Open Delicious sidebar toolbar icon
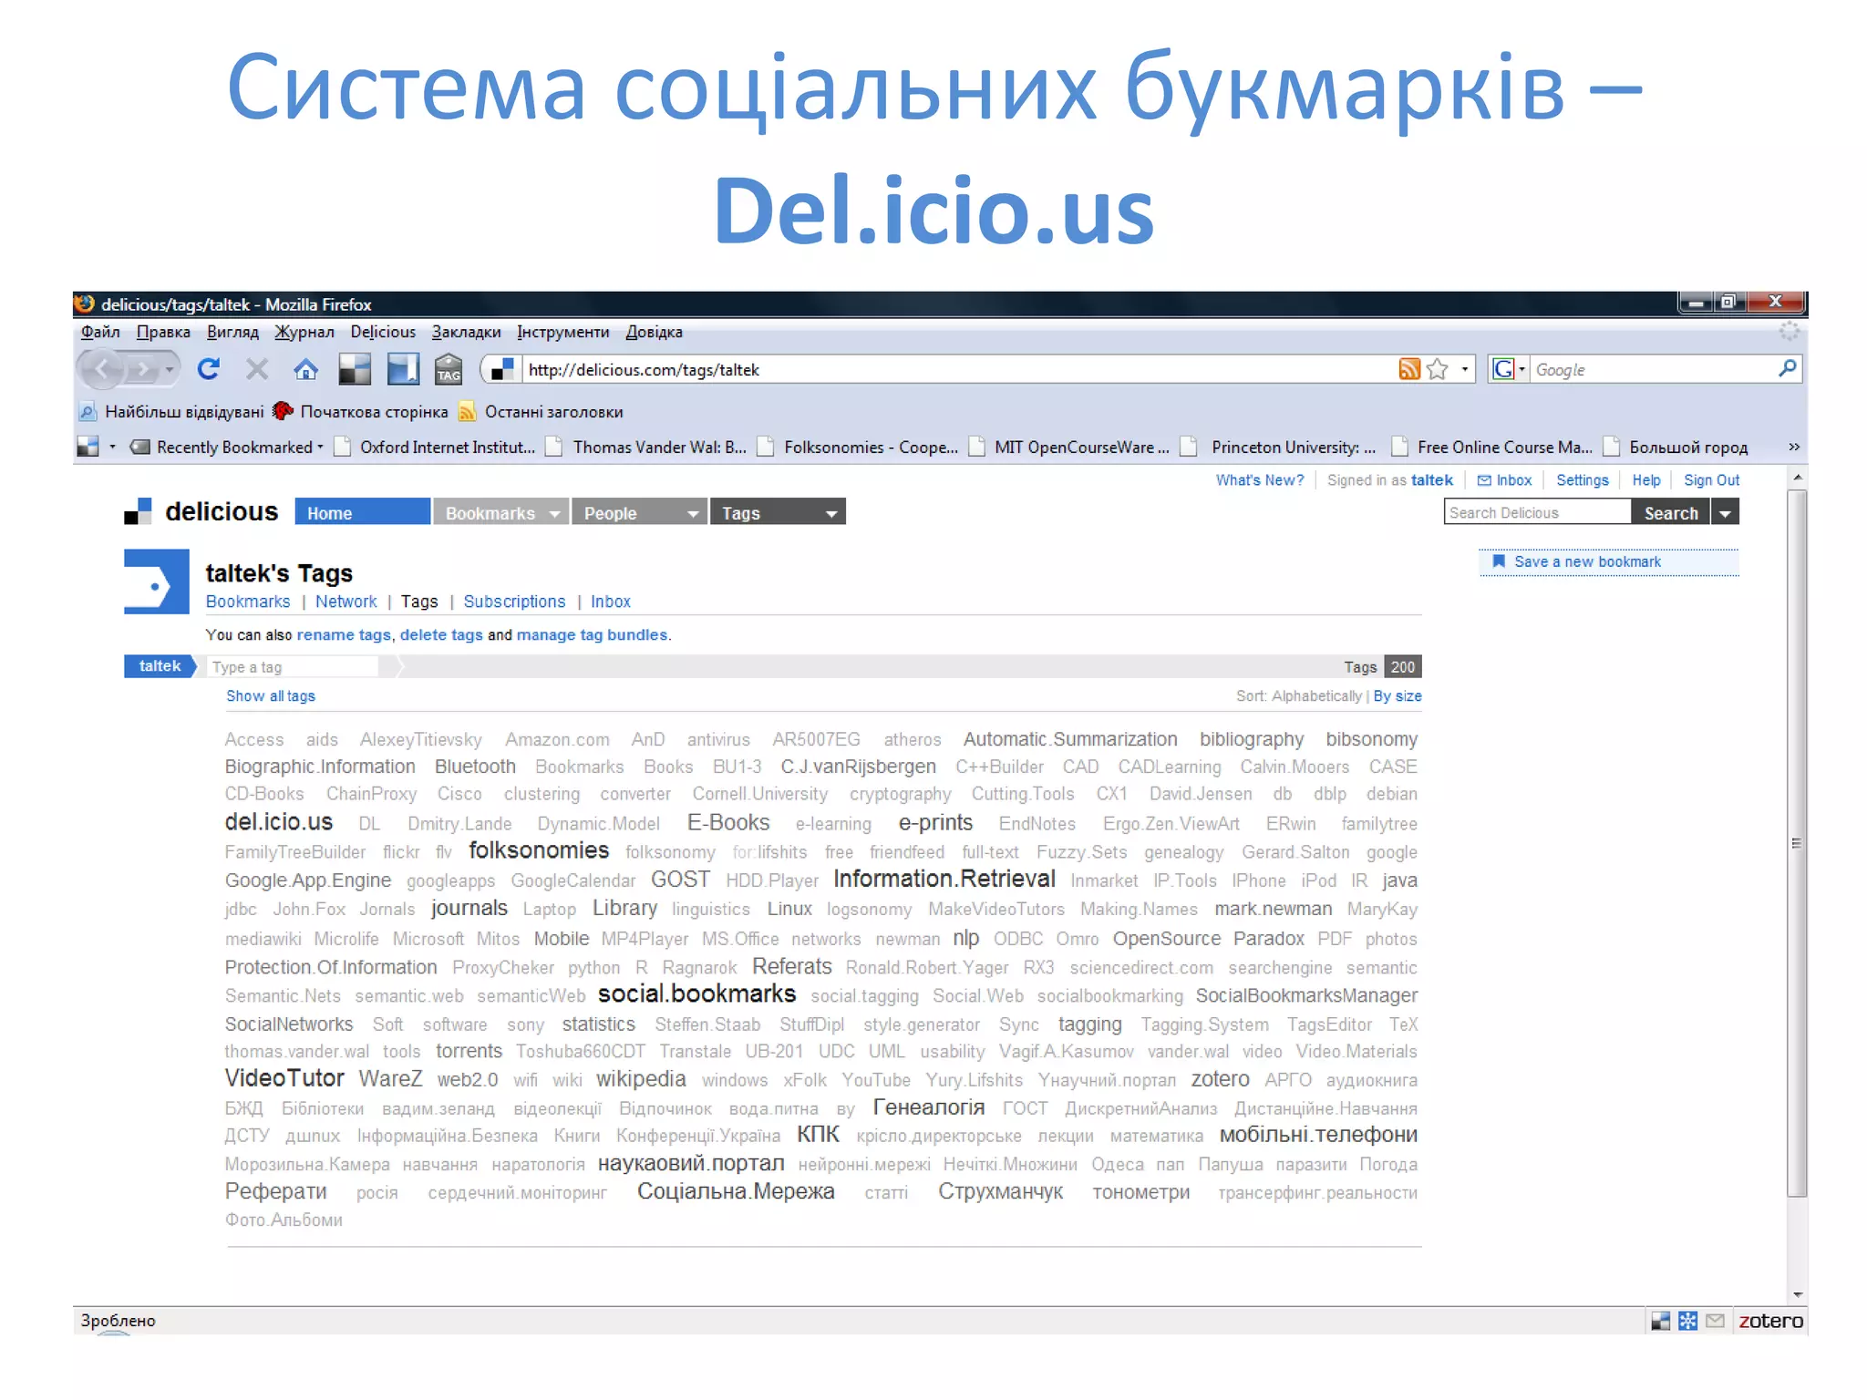1867x1400 pixels. [402, 369]
